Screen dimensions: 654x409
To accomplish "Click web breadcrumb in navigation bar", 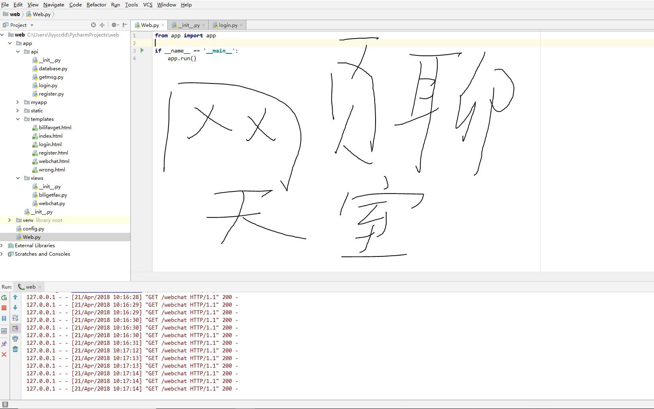I will (11, 14).
